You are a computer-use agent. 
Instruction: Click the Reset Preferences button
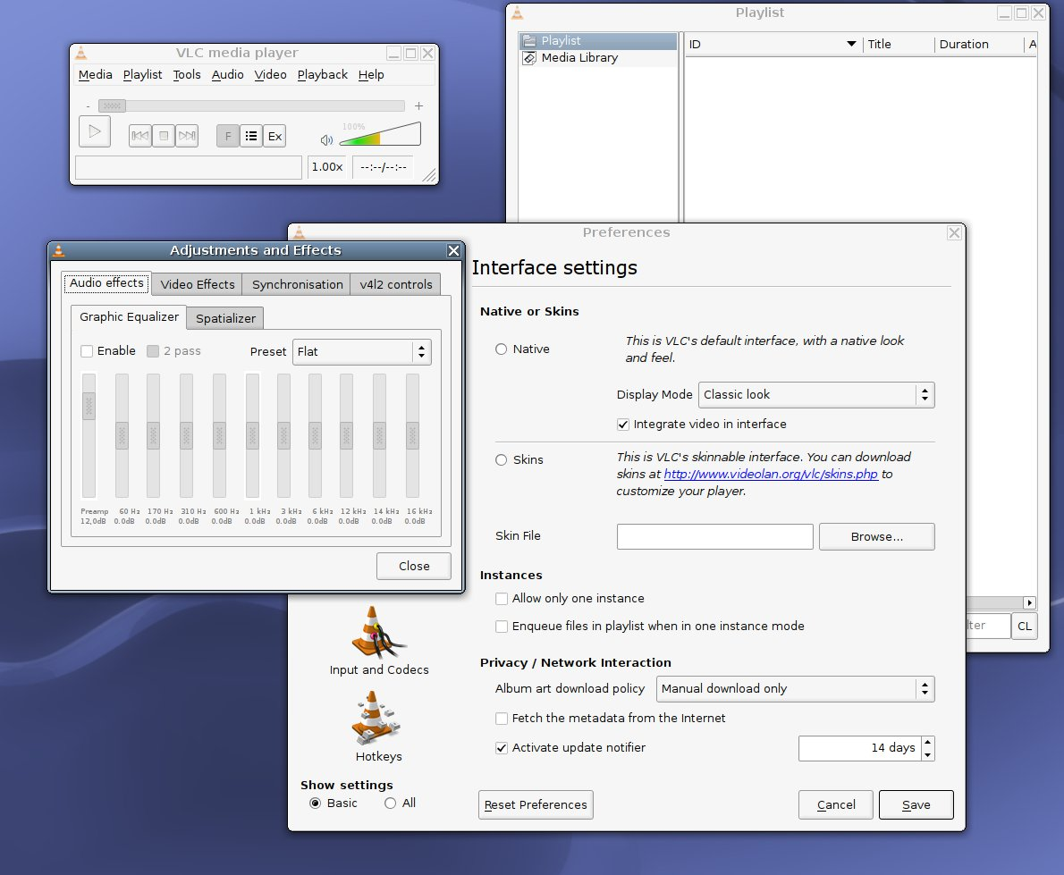click(536, 804)
